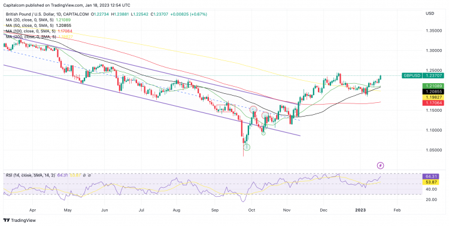
Task: Click the purple lightning bolt icon
Action: [380, 166]
